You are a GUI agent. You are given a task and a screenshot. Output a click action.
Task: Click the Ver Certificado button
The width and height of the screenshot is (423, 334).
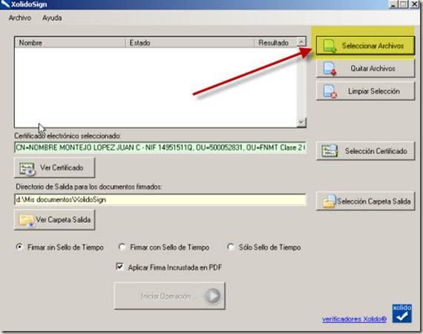point(54,167)
